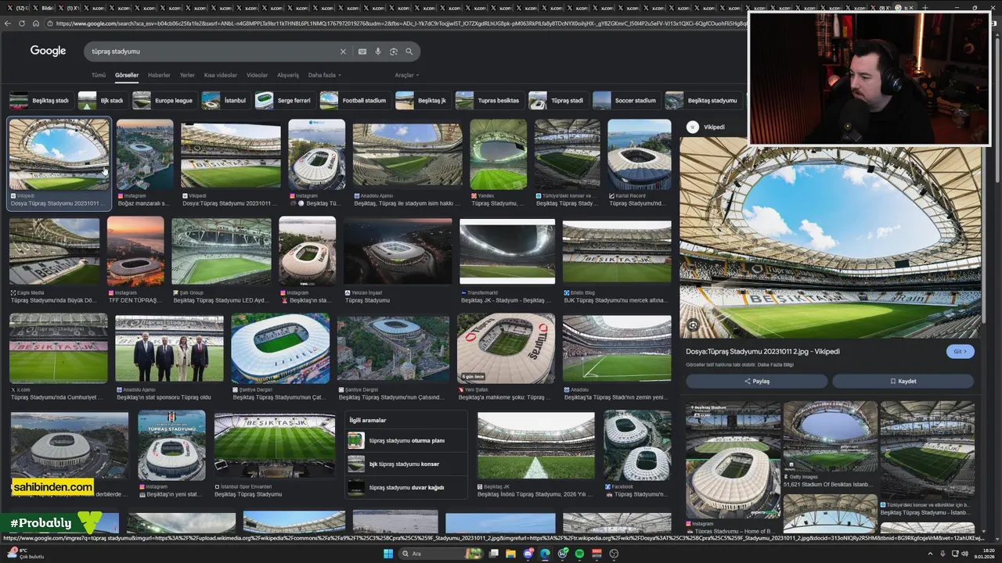Switch to the Haberler tab
The height and width of the screenshot is (563, 1002).
pyautogui.click(x=159, y=75)
